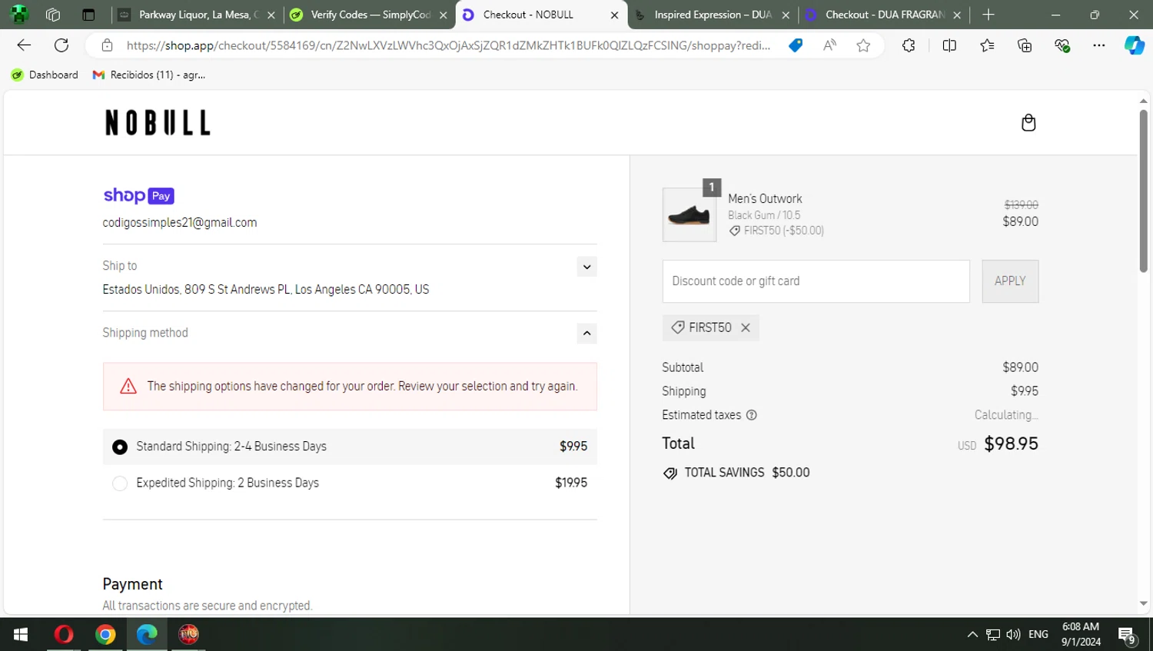Open the Copilot sidebar
The image size is (1153, 651).
tap(1135, 45)
